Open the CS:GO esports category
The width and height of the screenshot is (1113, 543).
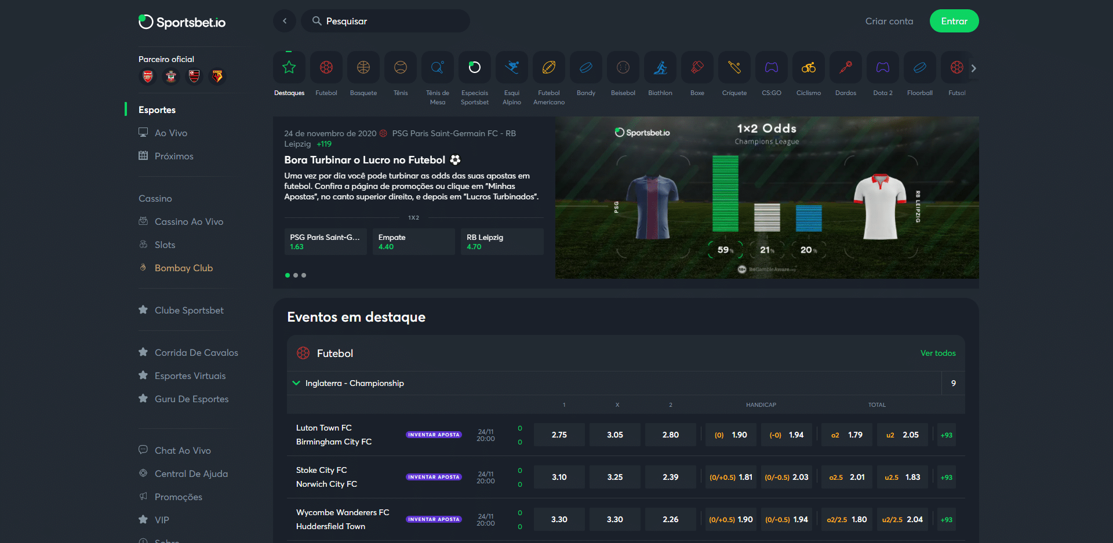[x=772, y=68]
